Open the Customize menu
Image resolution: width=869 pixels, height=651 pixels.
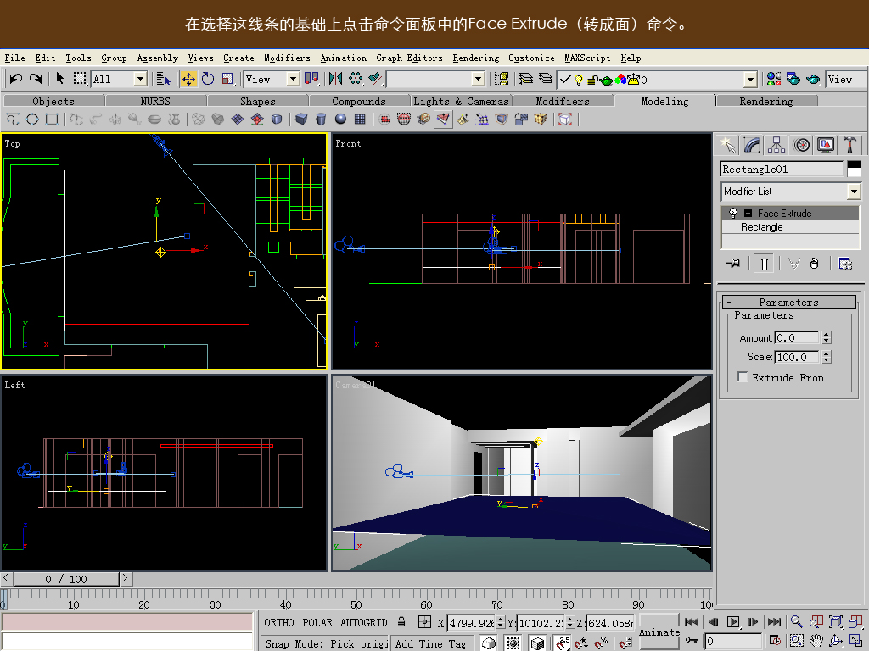click(531, 58)
